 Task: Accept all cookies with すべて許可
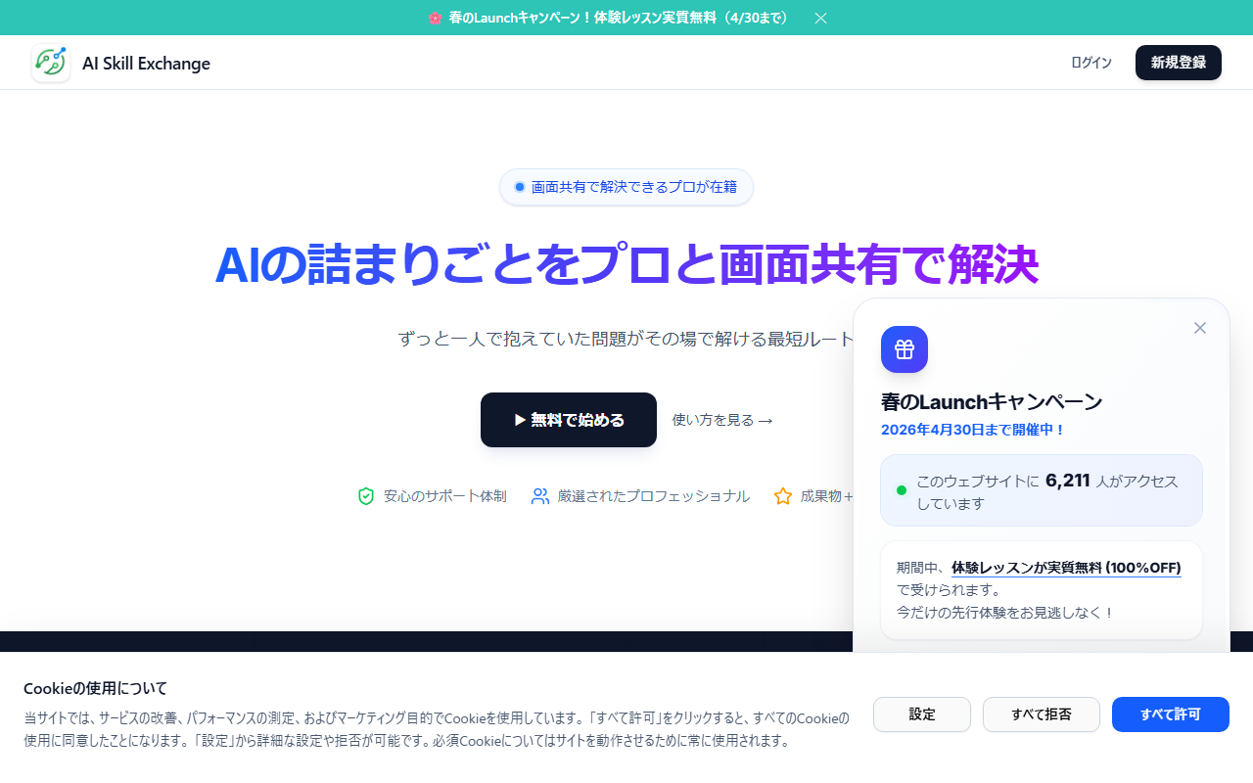coord(1171,714)
